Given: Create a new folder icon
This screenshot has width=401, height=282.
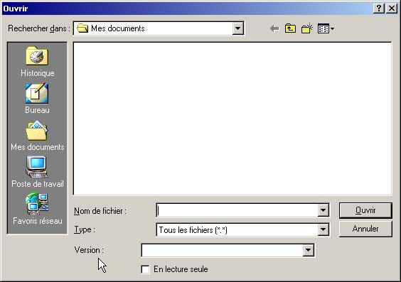Looking at the screenshot, I should pos(307,28).
